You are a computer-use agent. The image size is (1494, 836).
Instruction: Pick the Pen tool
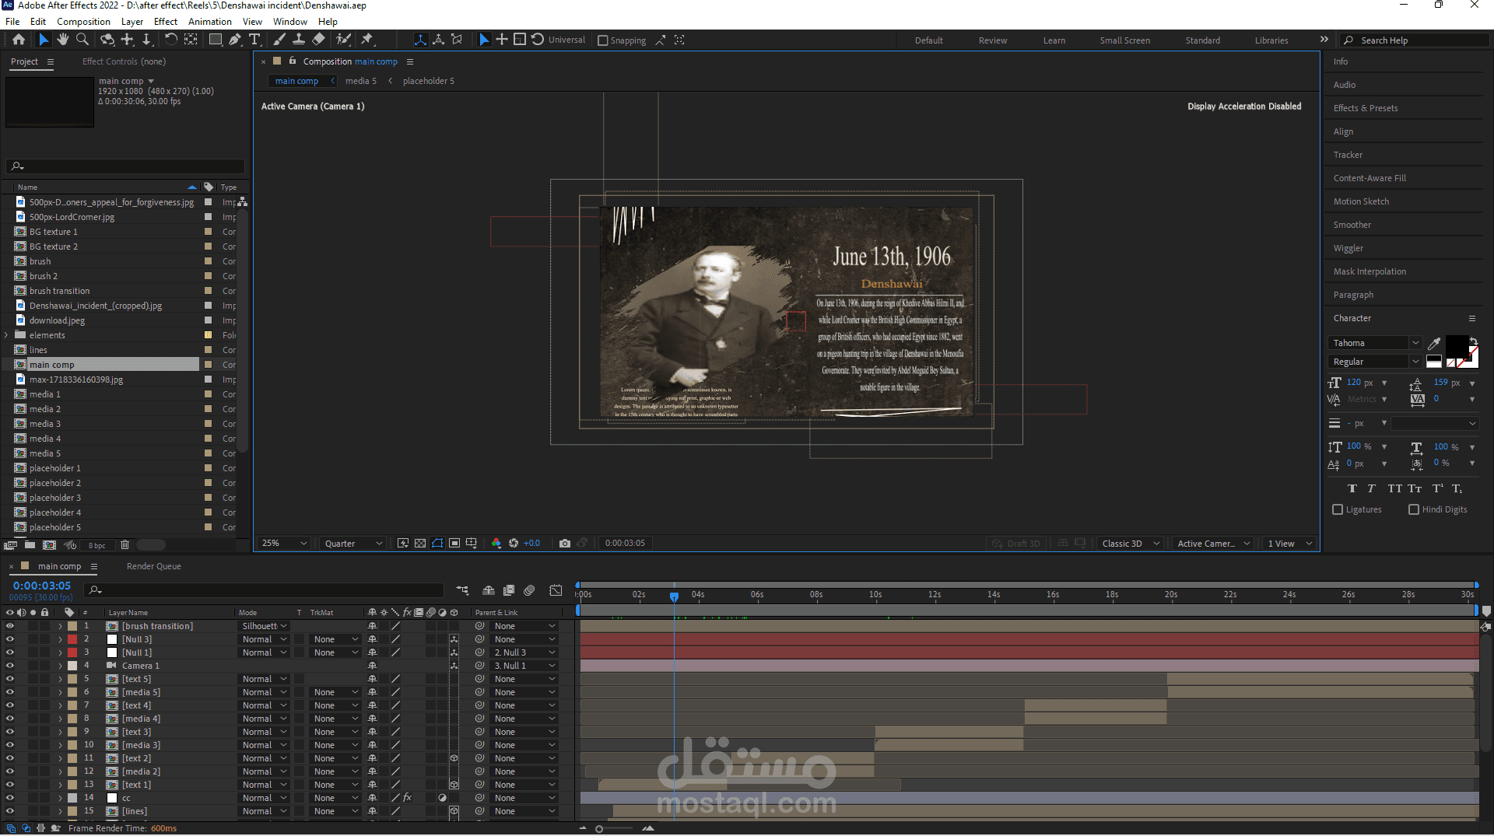[x=235, y=40]
